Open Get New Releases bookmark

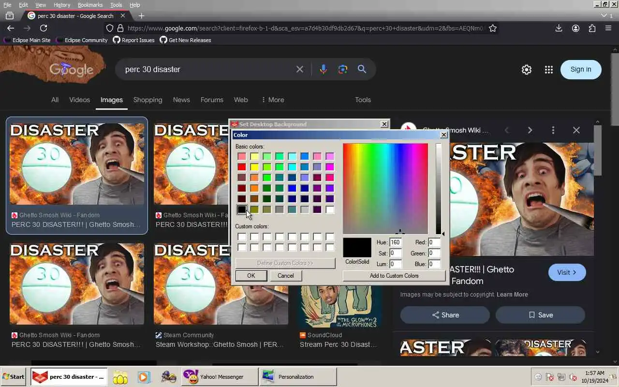point(185,40)
